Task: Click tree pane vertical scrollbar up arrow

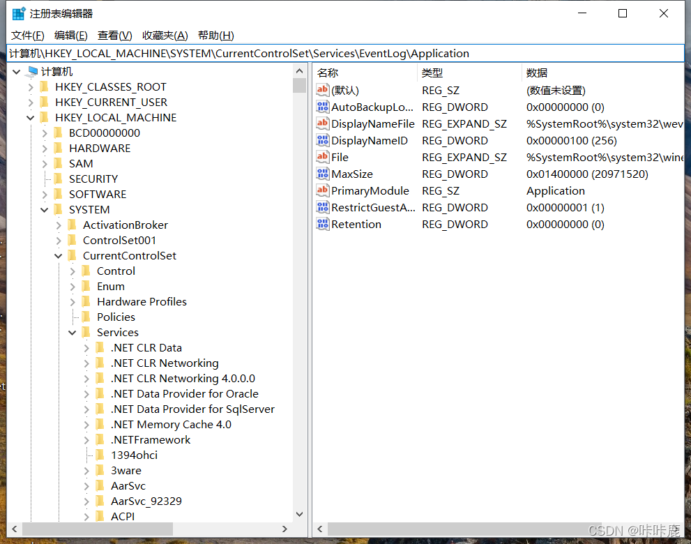Action: tap(300, 70)
